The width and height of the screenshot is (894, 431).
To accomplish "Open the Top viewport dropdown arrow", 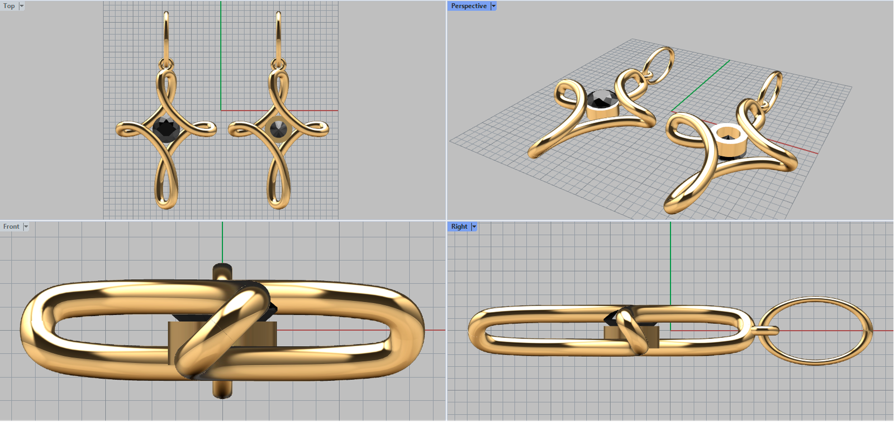I will pos(22,6).
